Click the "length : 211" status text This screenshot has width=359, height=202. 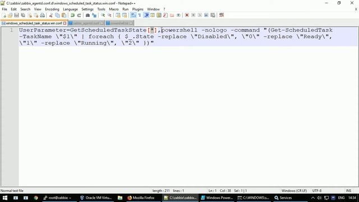(x=161, y=191)
